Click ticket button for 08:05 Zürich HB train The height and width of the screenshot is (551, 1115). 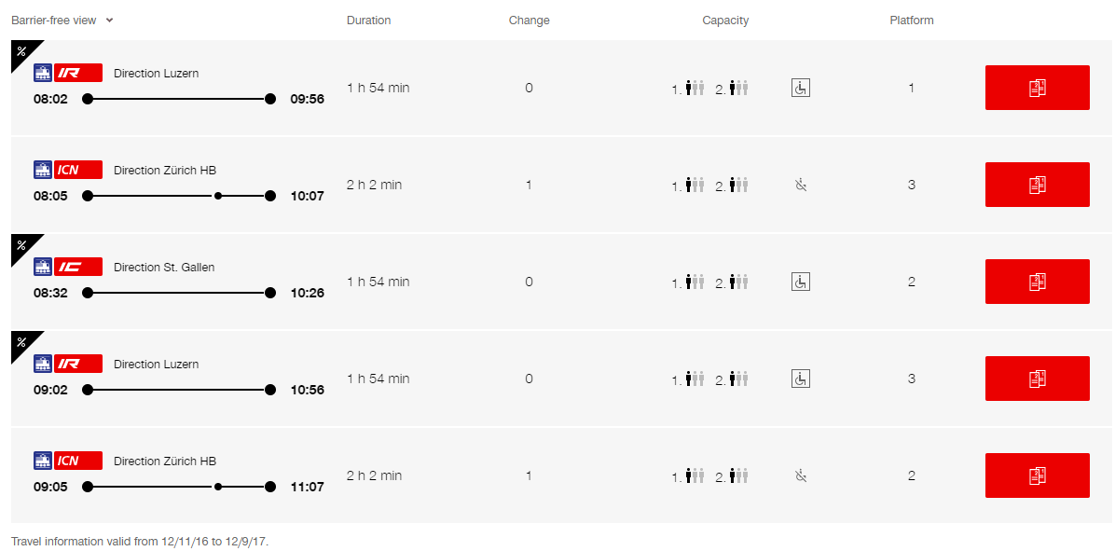point(1037,185)
